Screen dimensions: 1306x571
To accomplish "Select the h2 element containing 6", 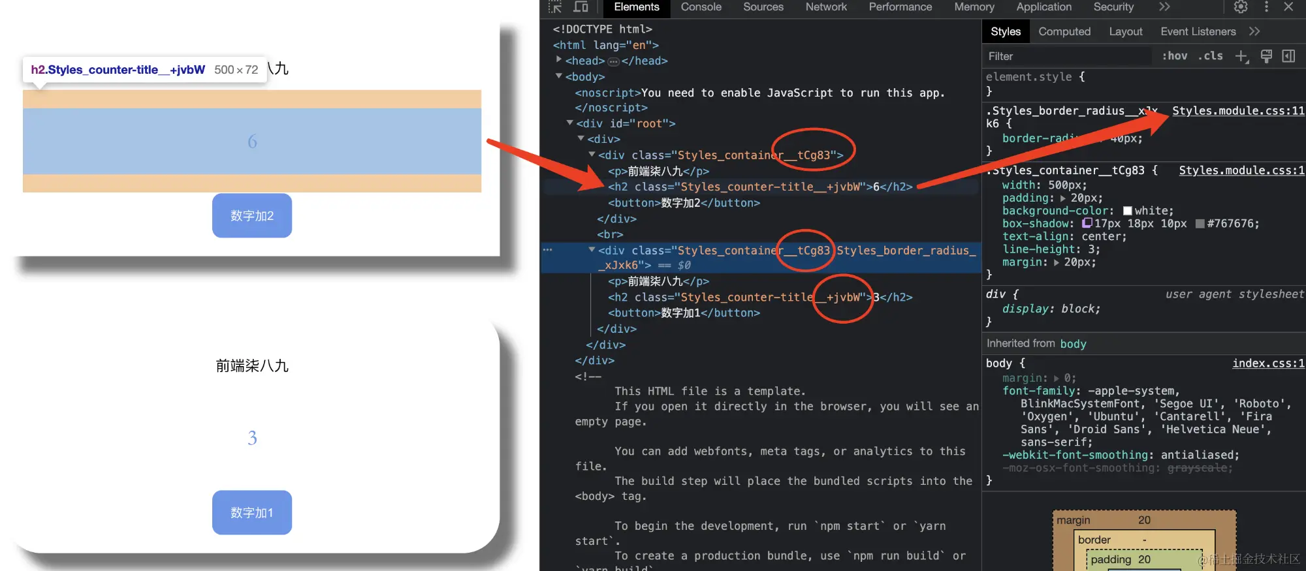I will click(x=760, y=187).
